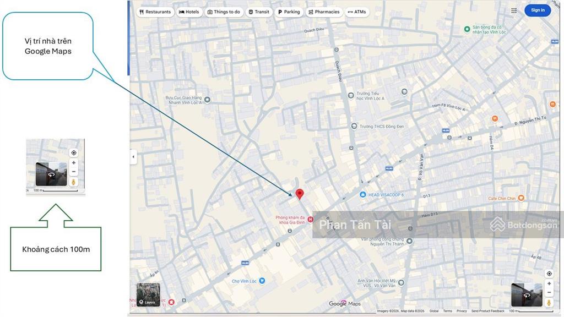
Task: Click the Sign in button
Action: click(537, 10)
